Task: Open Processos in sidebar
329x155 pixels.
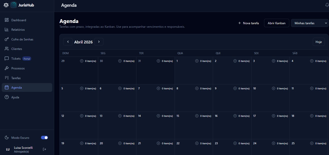Action: (27, 68)
